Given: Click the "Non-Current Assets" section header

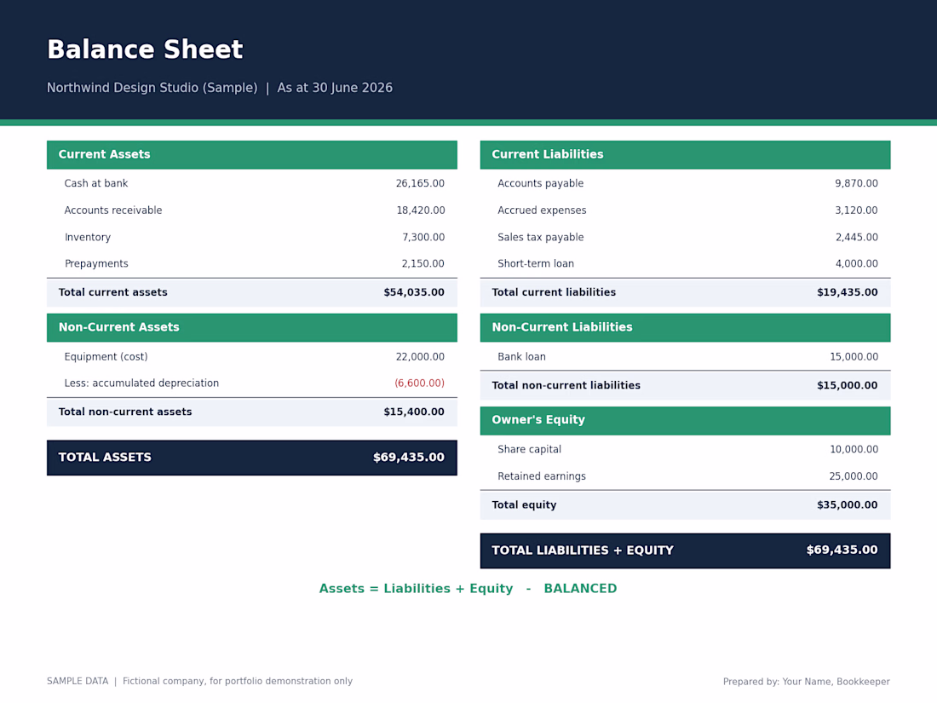Looking at the screenshot, I should click(252, 327).
